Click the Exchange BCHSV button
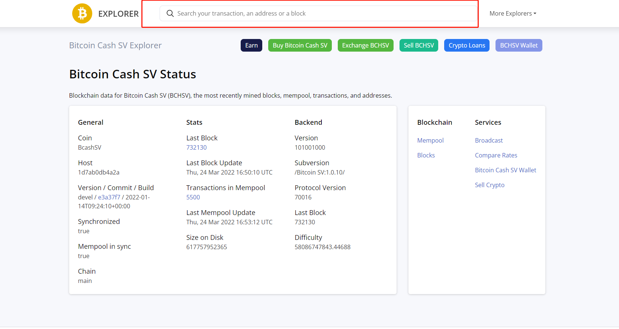This screenshot has width=619, height=329. 365,45
